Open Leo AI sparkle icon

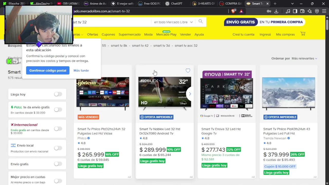309,11
